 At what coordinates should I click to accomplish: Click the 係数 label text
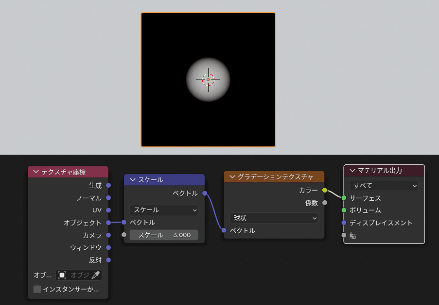[312, 203]
